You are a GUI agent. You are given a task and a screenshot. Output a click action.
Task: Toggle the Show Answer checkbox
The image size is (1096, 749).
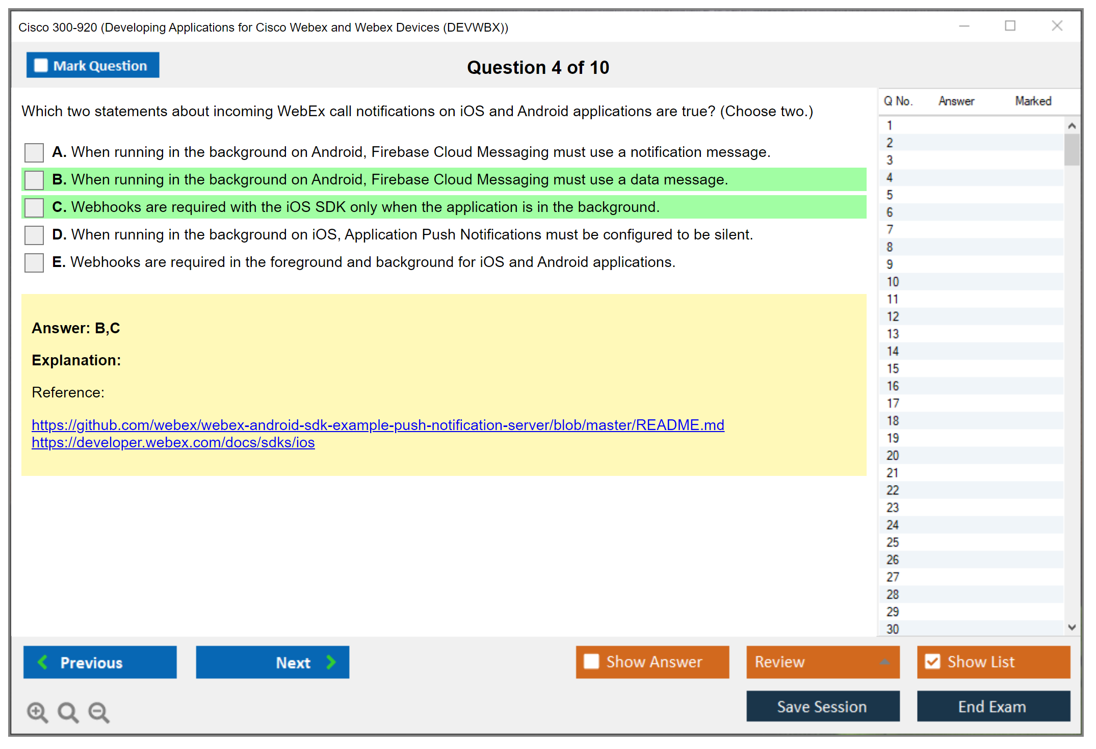coord(591,661)
